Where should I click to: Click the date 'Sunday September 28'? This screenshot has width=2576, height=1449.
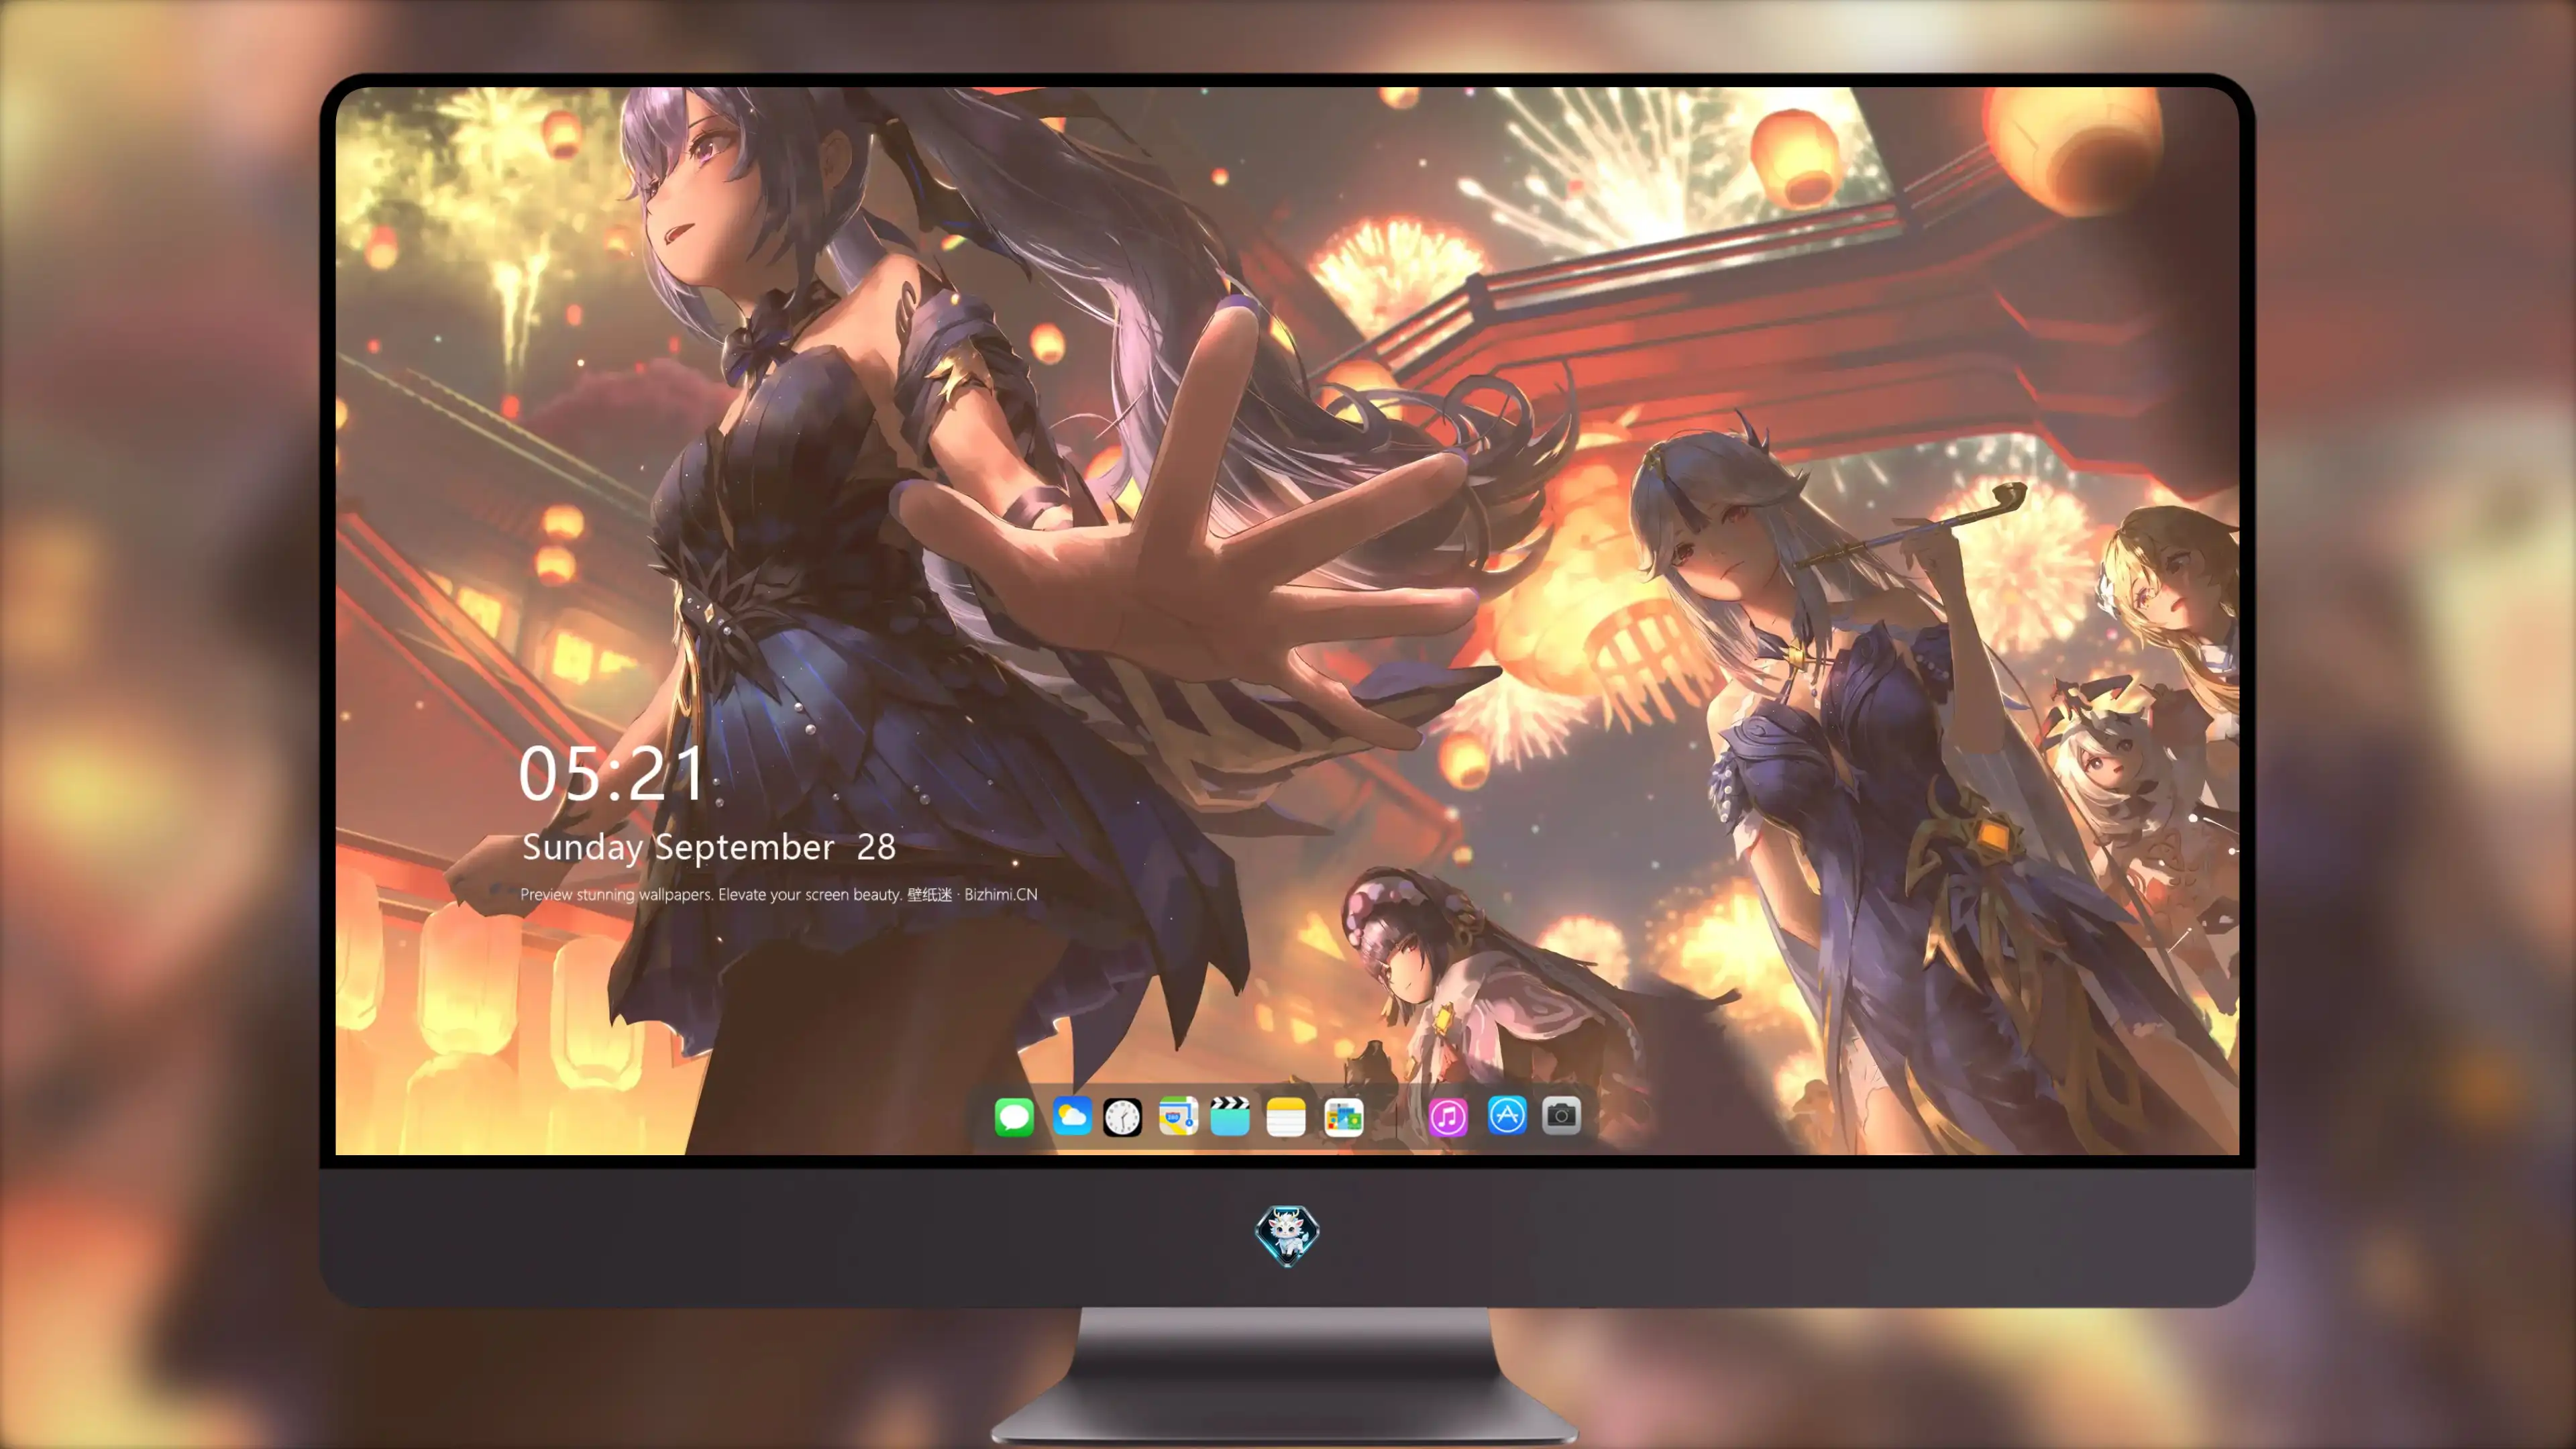point(709,847)
